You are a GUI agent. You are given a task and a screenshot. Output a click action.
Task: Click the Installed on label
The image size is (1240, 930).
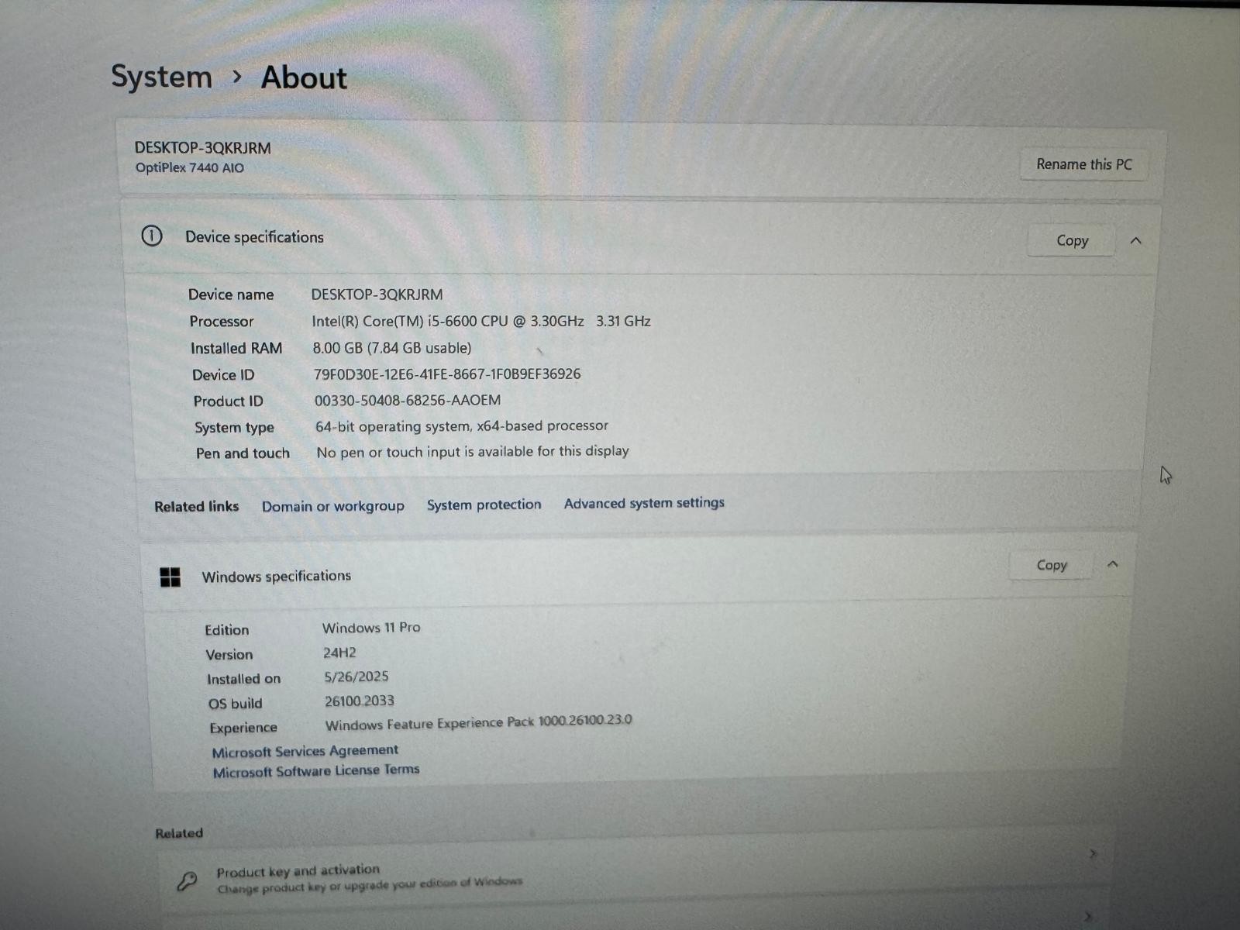click(244, 679)
